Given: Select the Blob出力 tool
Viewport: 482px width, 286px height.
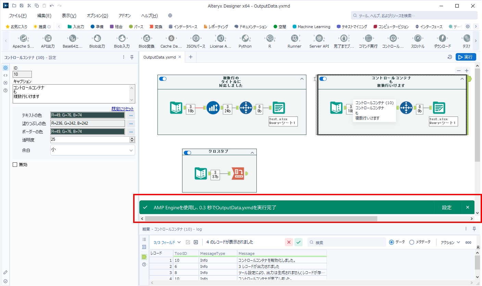Looking at the screenshot, I should (97, 38).
